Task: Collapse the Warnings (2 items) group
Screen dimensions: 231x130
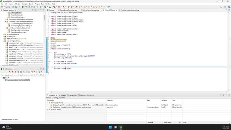Action: point(47,103)
